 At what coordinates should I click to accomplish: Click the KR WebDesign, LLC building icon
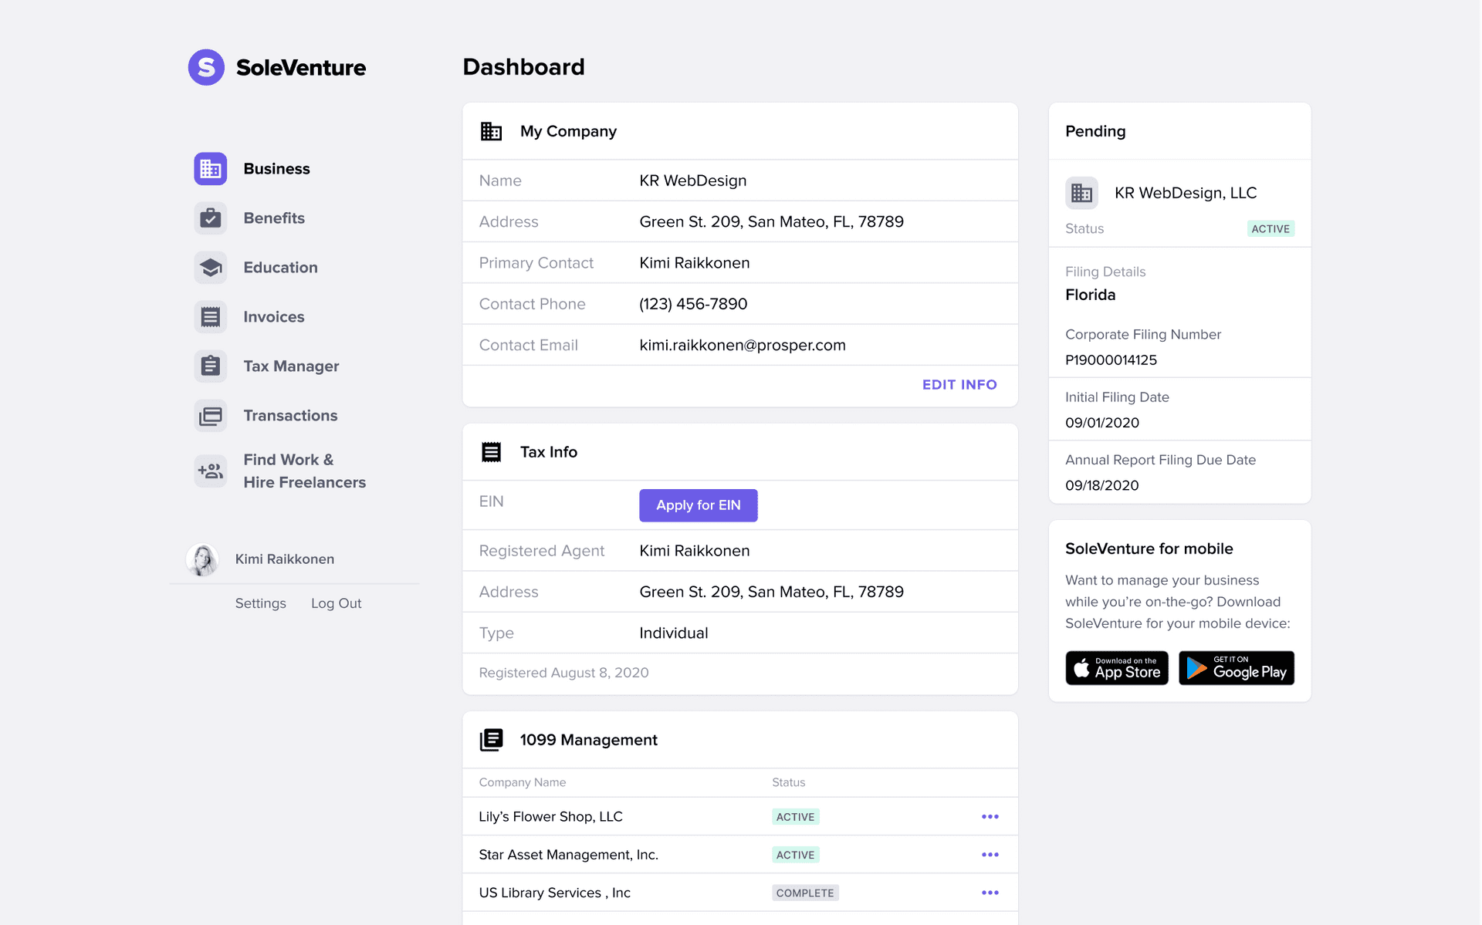pyautogui.click(x=1081, y=193)
